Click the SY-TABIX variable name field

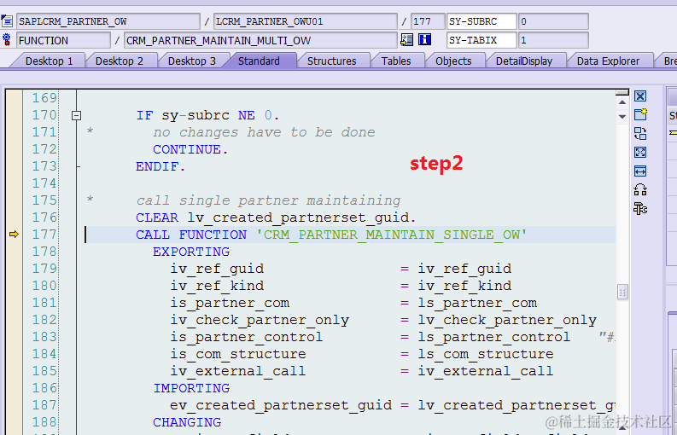(481, 40)
